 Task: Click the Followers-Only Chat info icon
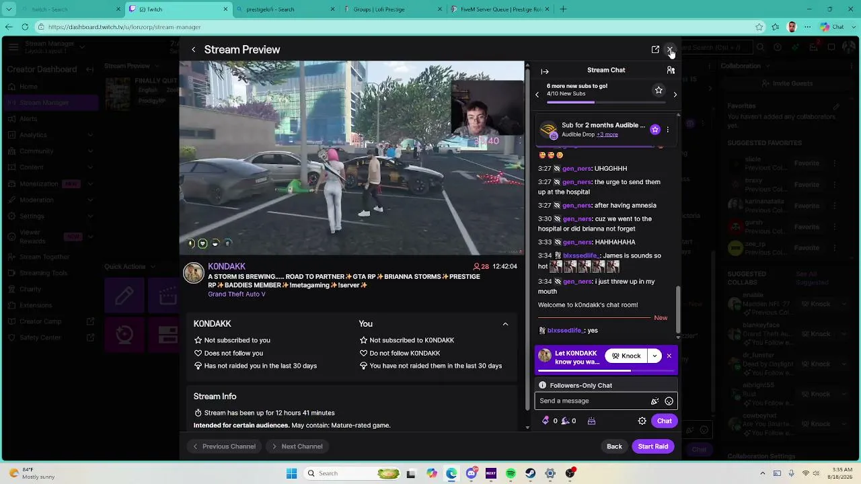click(x=542, y=385)
